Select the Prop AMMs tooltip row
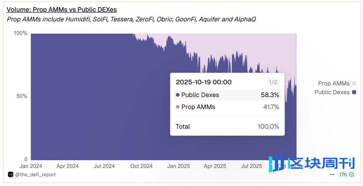The height and width of the screenshot is (186, 363). pyautogui.click(x=227, y=107)
